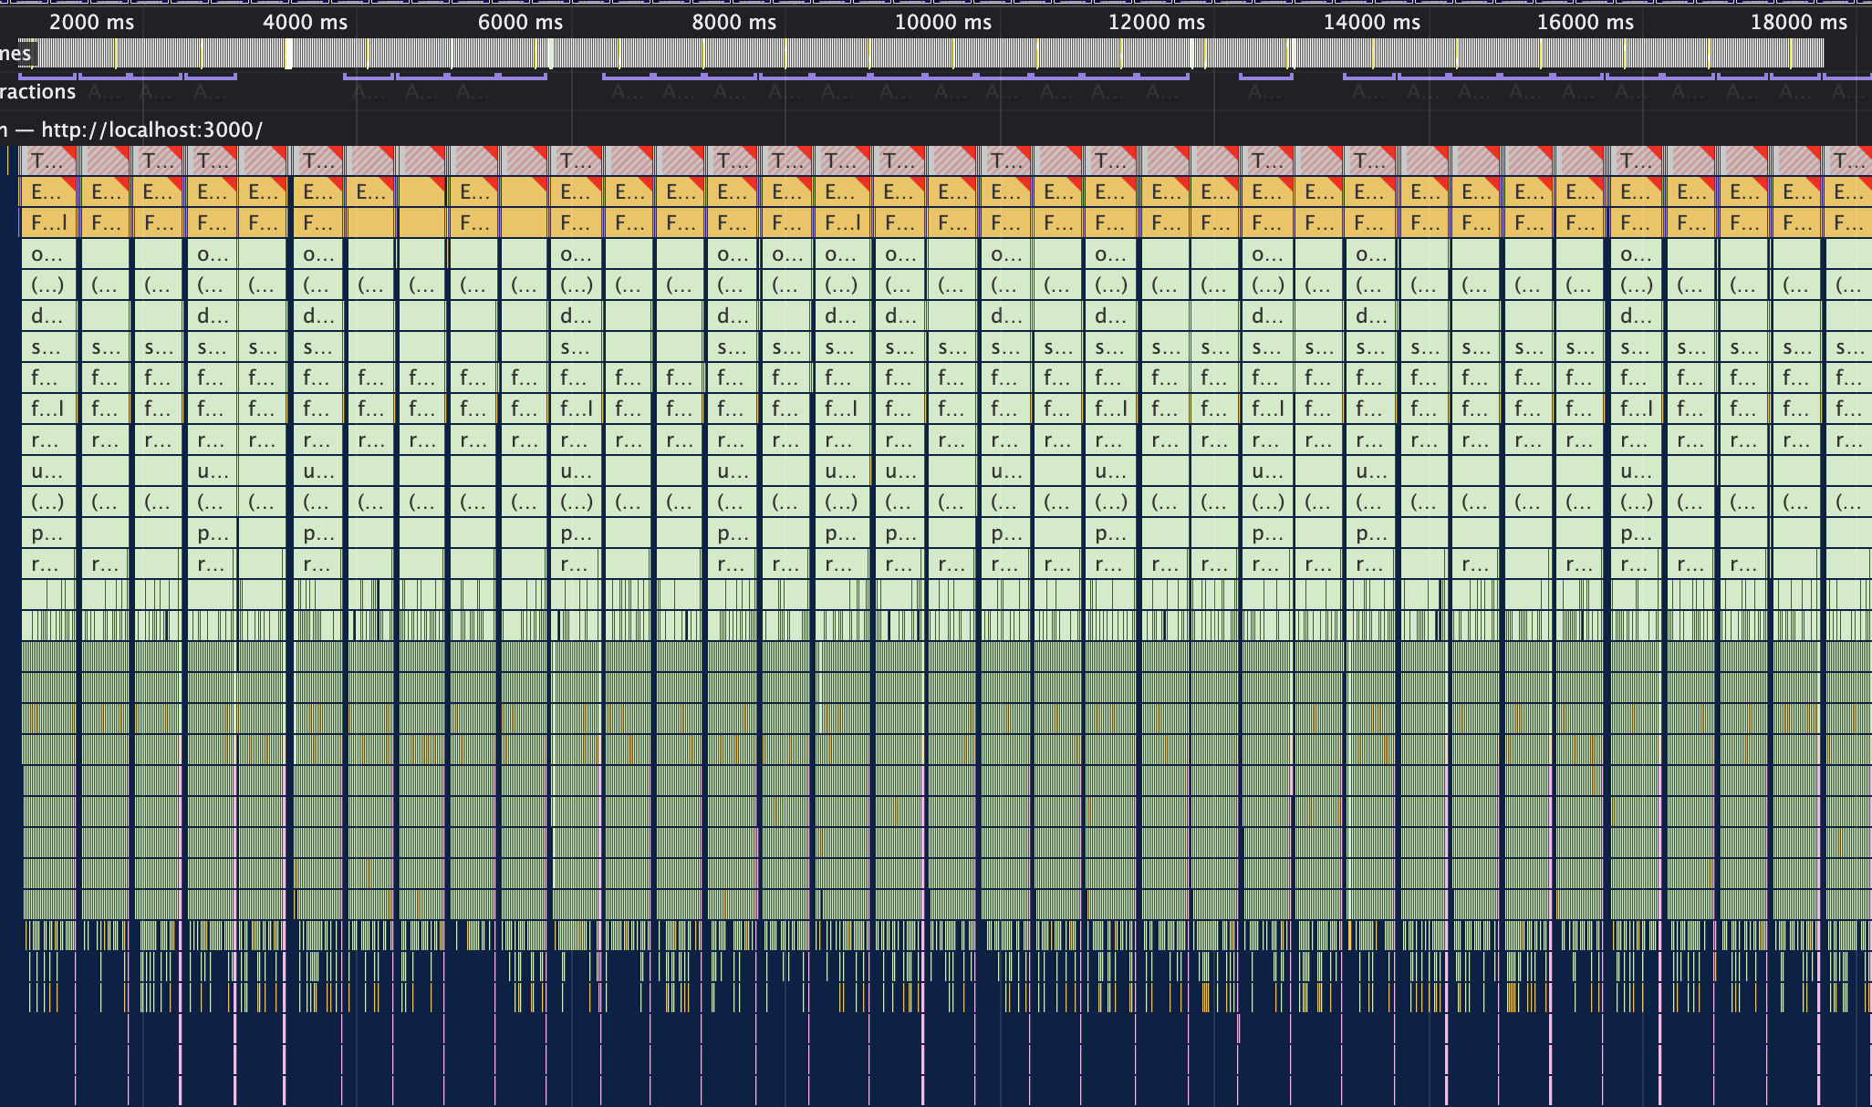Collapse the Main localhost:3000 track header
This screenshot has width=1872, height=1107.
(137, 129)
